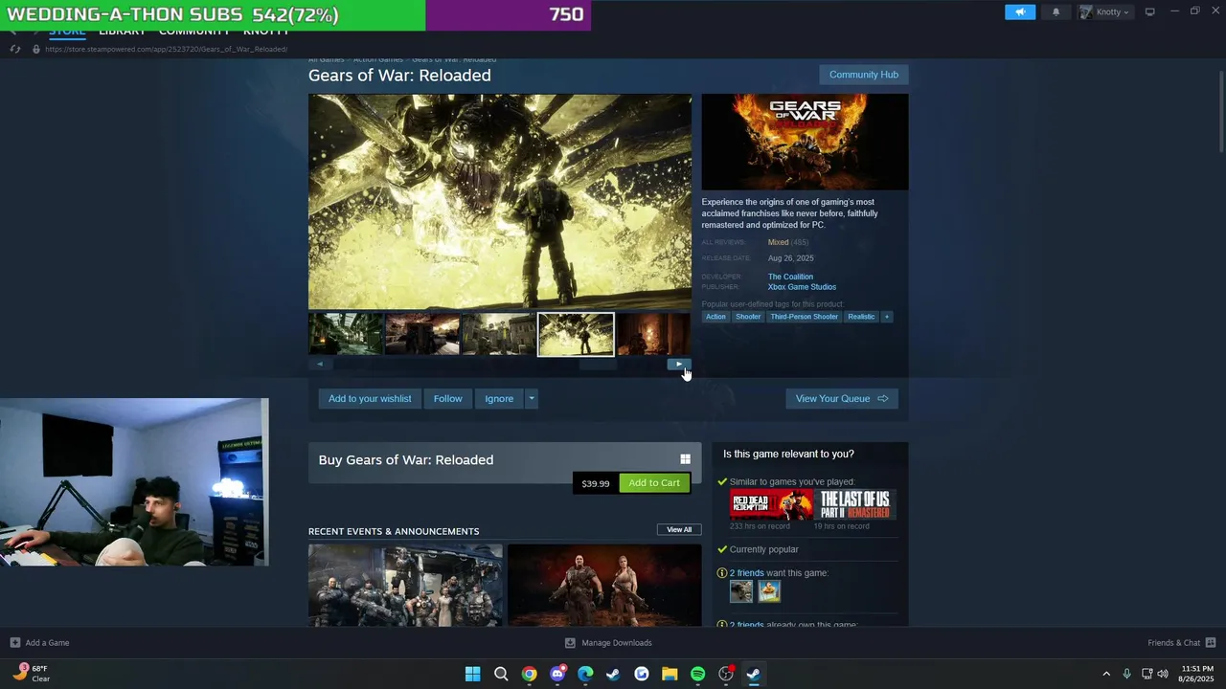Open File Explorer from the taskbar
The width and height of the screenshot is (1226, 689).
pyautogui.click(x=670, y=674)
